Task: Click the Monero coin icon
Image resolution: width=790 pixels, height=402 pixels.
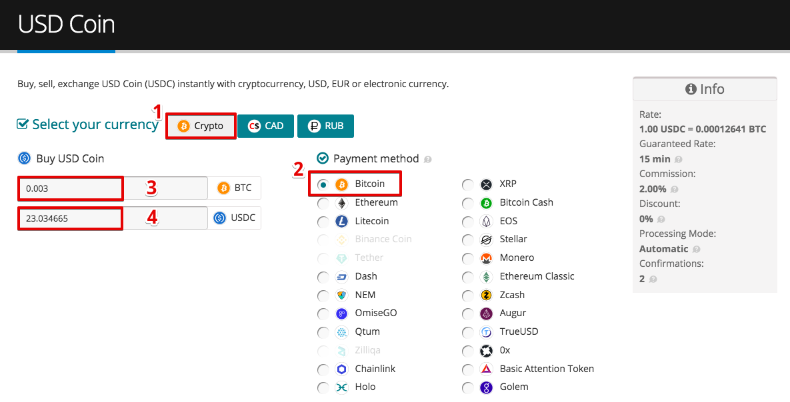Action: 486,259
